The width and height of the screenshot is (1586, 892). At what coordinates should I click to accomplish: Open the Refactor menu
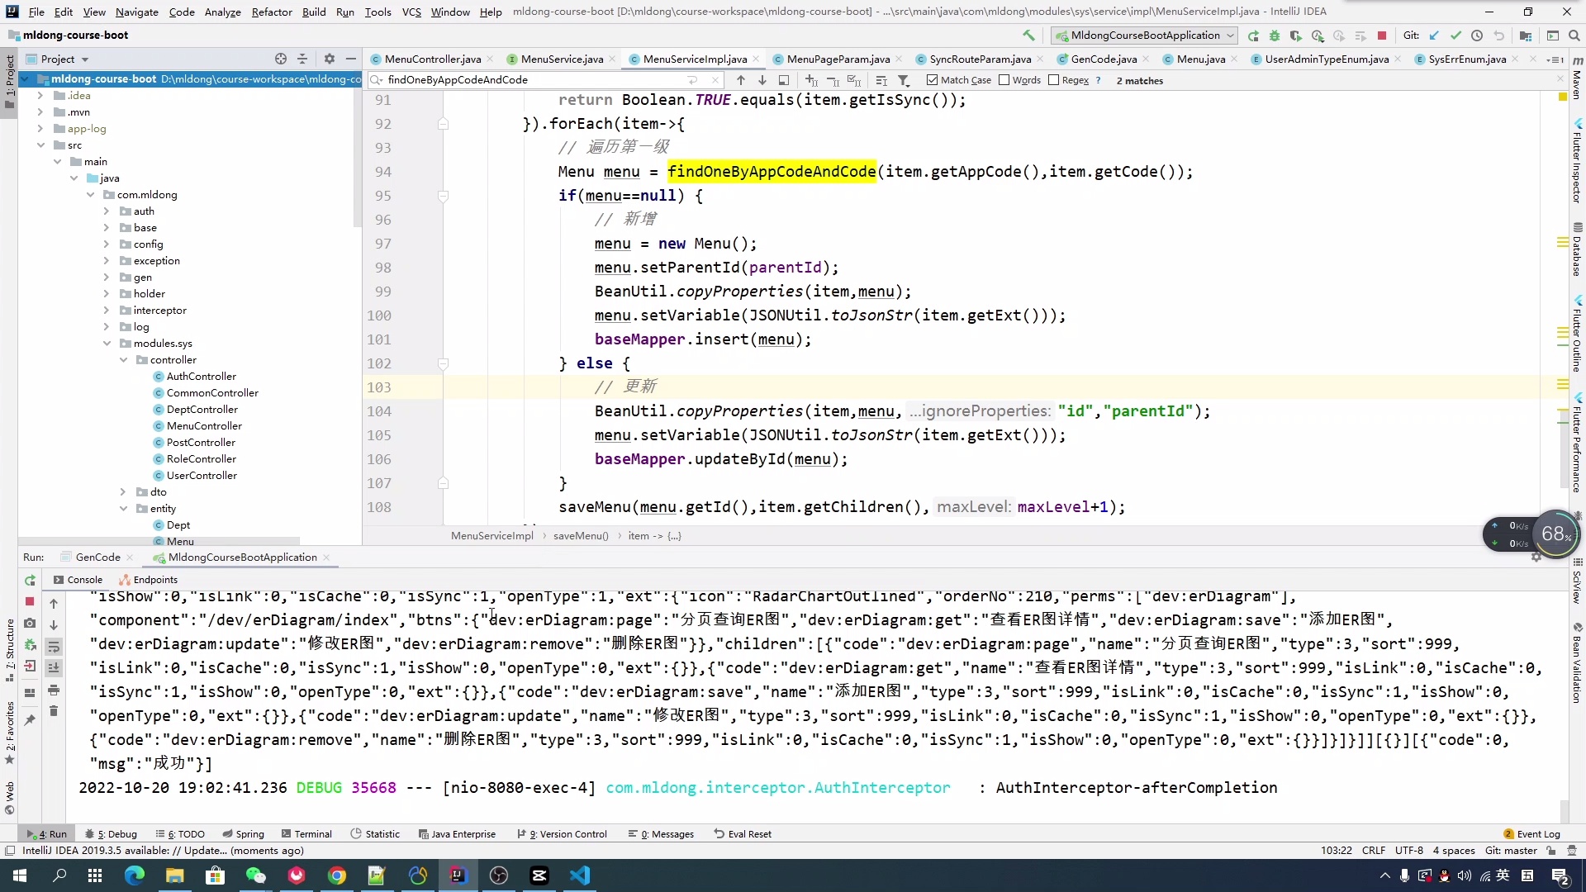coord(272,12)
